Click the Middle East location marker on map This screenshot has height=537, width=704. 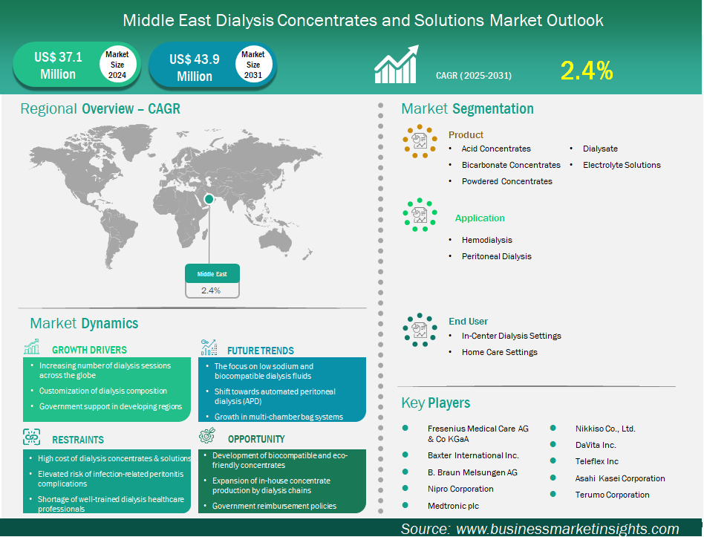pos(209,199)
